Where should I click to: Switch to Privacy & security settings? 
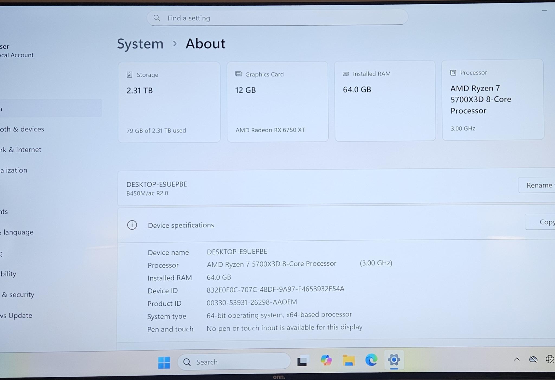18,294
